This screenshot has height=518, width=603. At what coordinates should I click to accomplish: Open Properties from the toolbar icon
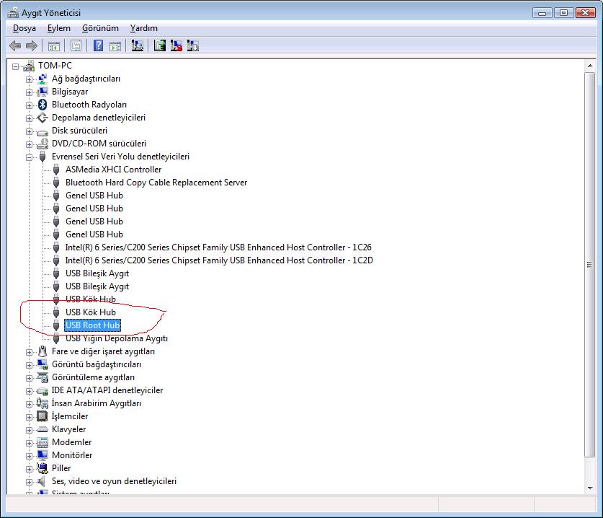point(76,45)
